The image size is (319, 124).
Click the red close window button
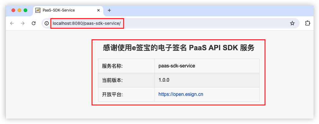pos(13,10)
